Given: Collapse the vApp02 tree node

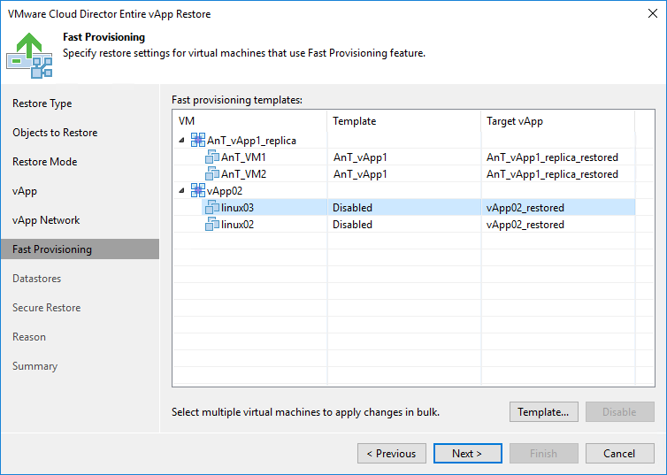Looking at the screenshot, I should (181, 190).
